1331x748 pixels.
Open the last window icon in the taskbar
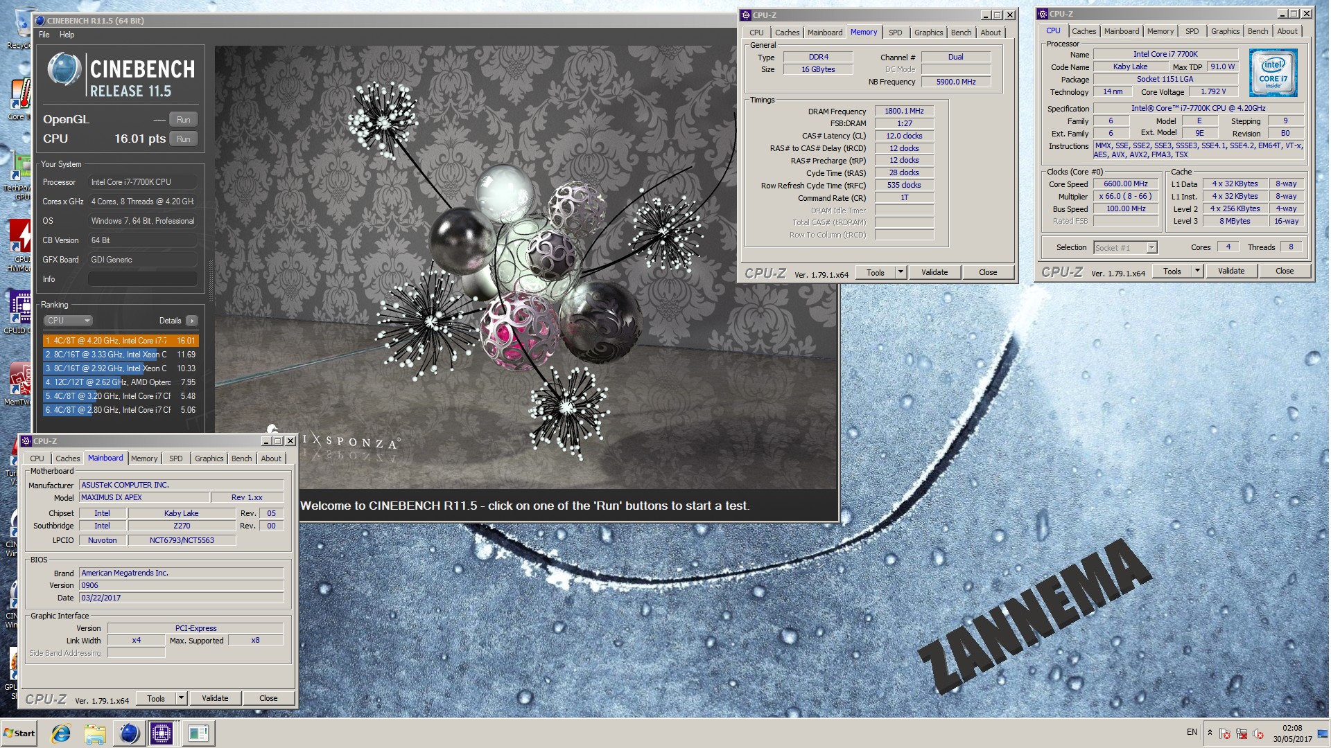[x=198, y=733]
